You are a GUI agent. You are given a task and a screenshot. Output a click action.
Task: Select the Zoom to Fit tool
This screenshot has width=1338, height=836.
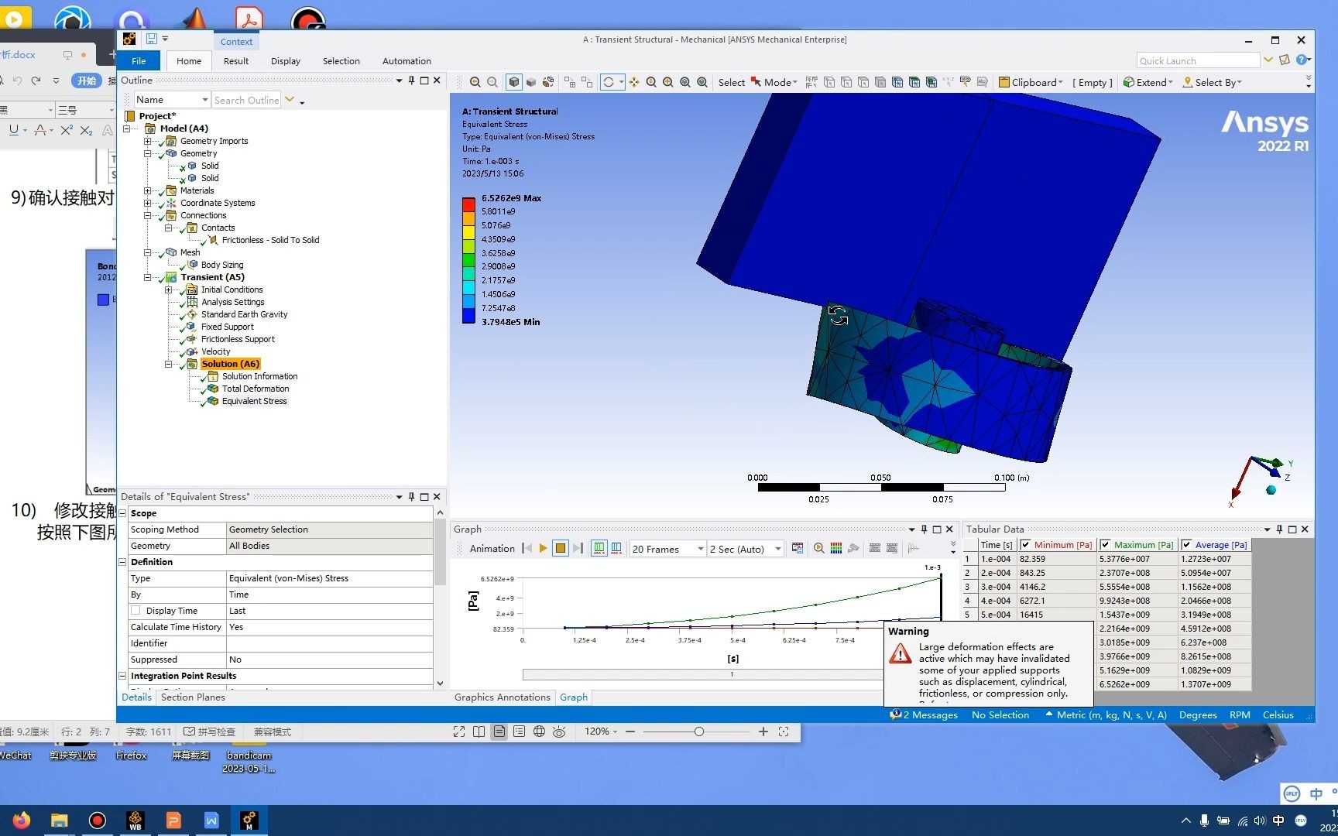tap(685, 82)
